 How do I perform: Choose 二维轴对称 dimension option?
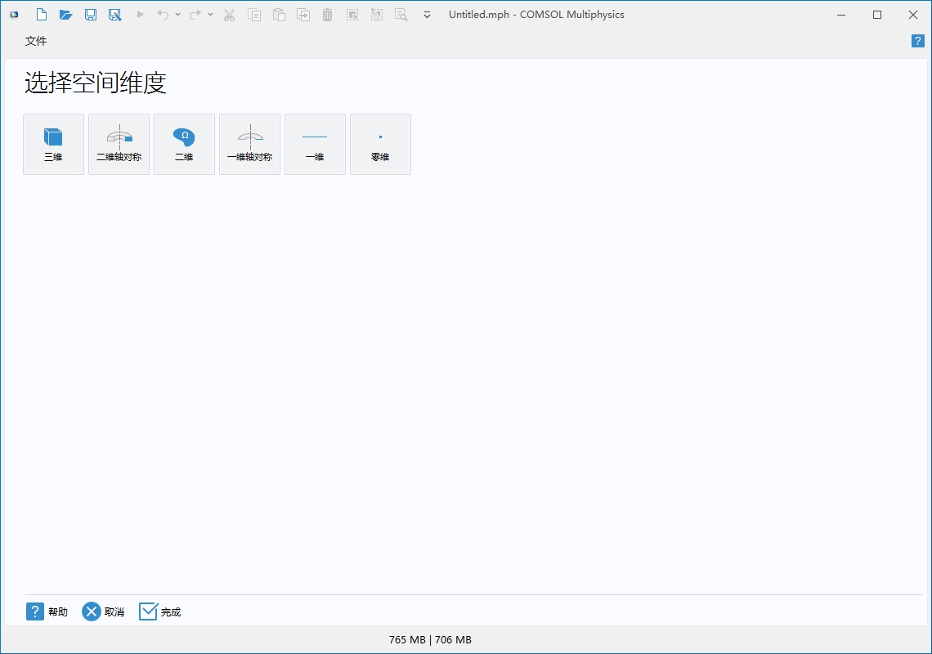pyautogui.click(x=119, y=144)
